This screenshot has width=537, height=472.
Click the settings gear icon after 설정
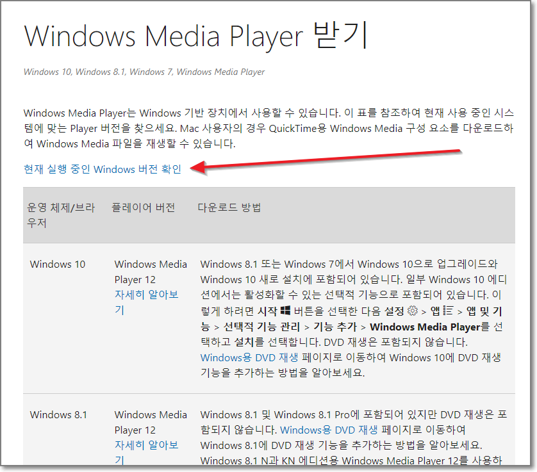(413, 311)
